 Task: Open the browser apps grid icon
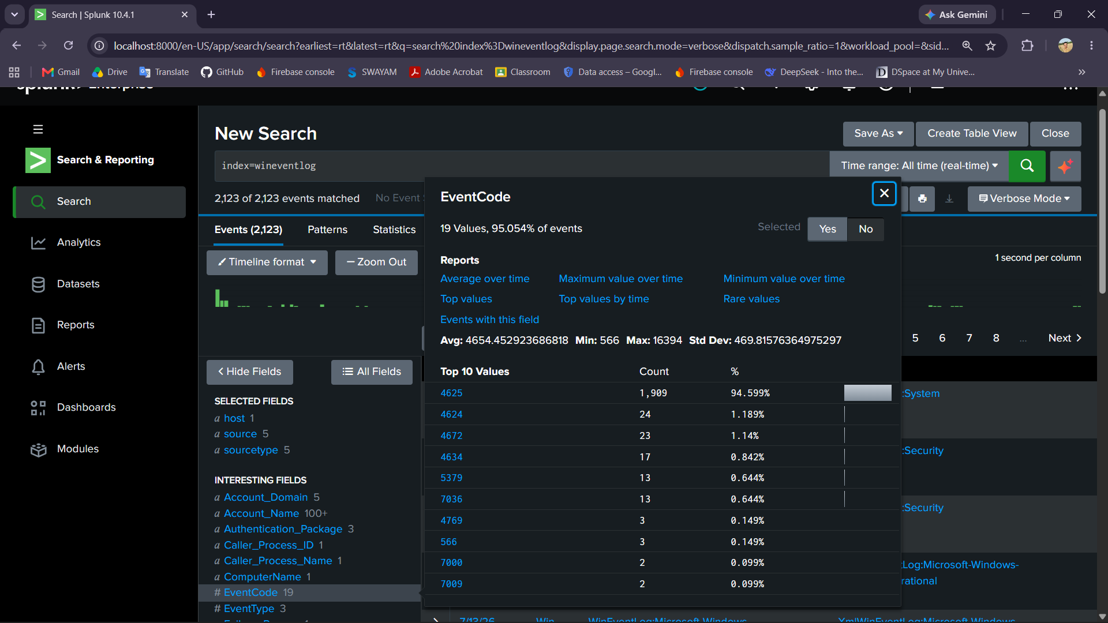[14, 72]
